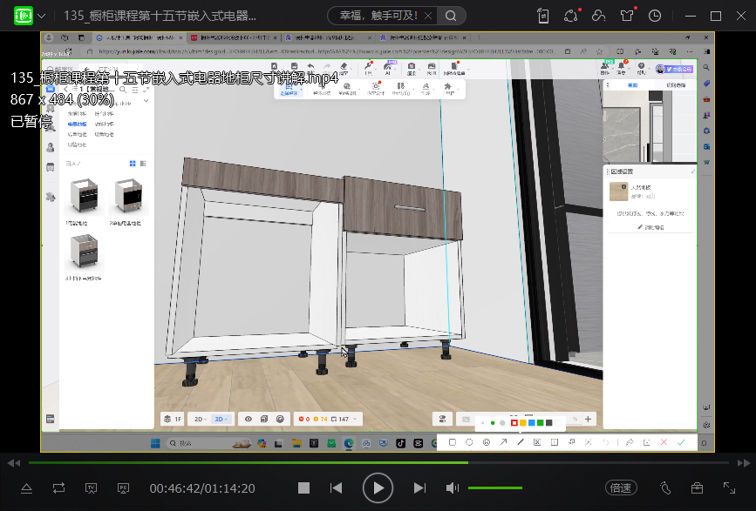
Task: Open the skin T-shirt icon
Action: (x=626, y=16)
